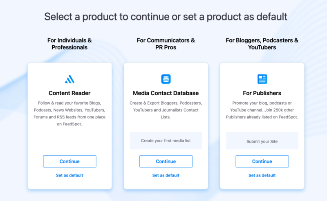Click the For Publishers card title
Viewport: 327px width, 201px height.
[262, 93]
